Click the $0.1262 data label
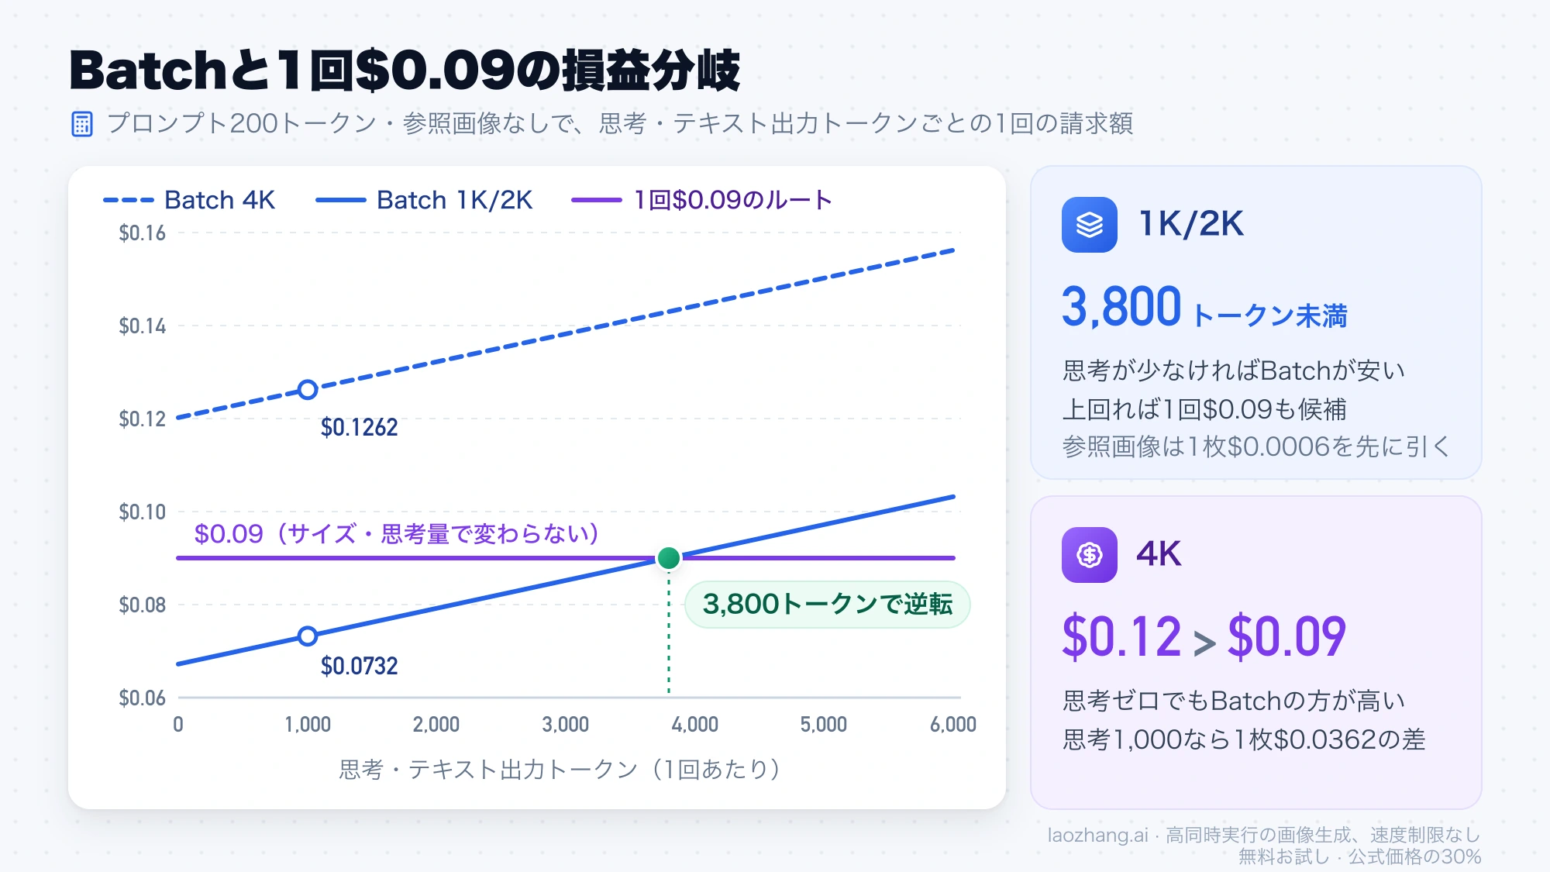 [x=360, y=427]
